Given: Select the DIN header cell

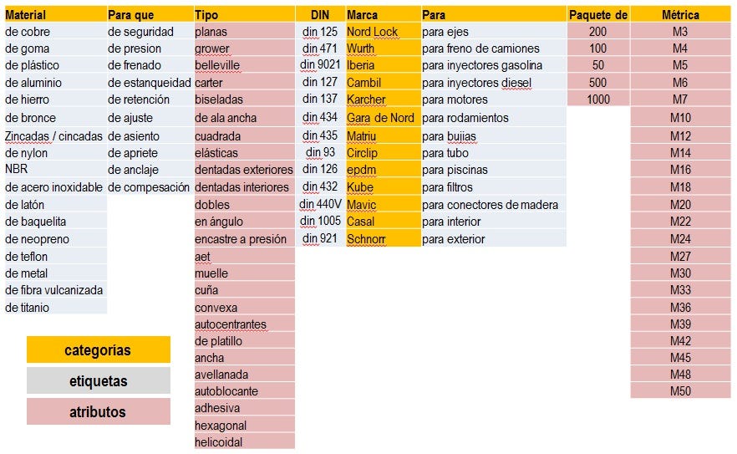Looking at the screenshot, I should (320, 14).
